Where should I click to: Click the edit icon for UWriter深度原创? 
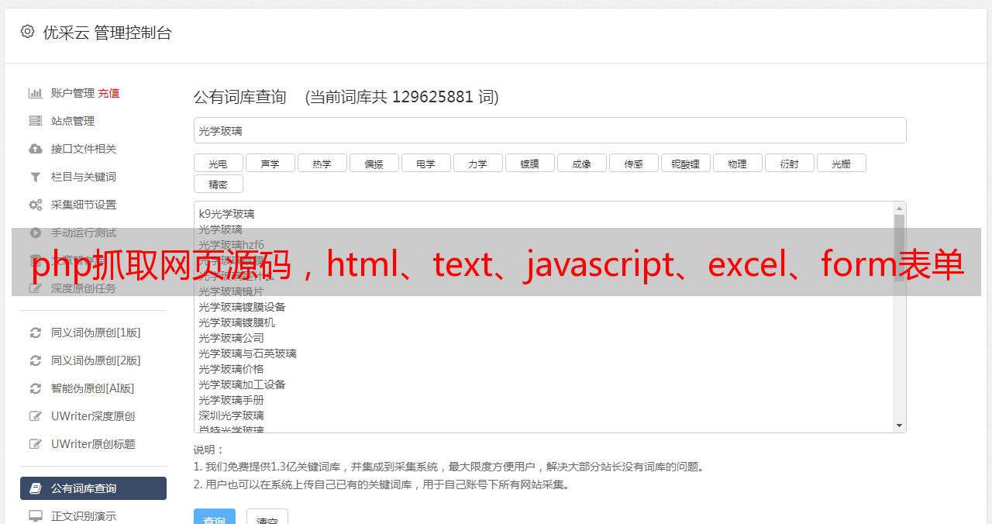(36, 416)
